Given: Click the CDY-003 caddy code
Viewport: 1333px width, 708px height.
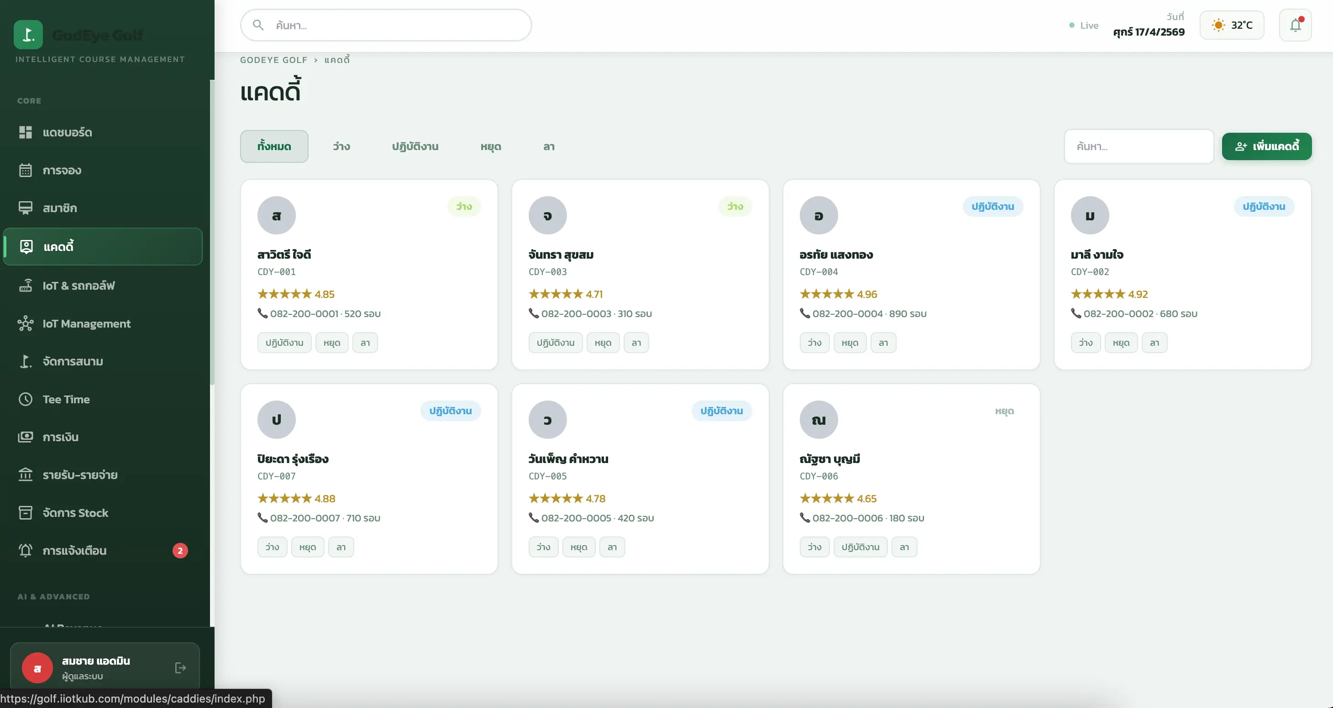Looking at the screenshot, I should [547, 271].
